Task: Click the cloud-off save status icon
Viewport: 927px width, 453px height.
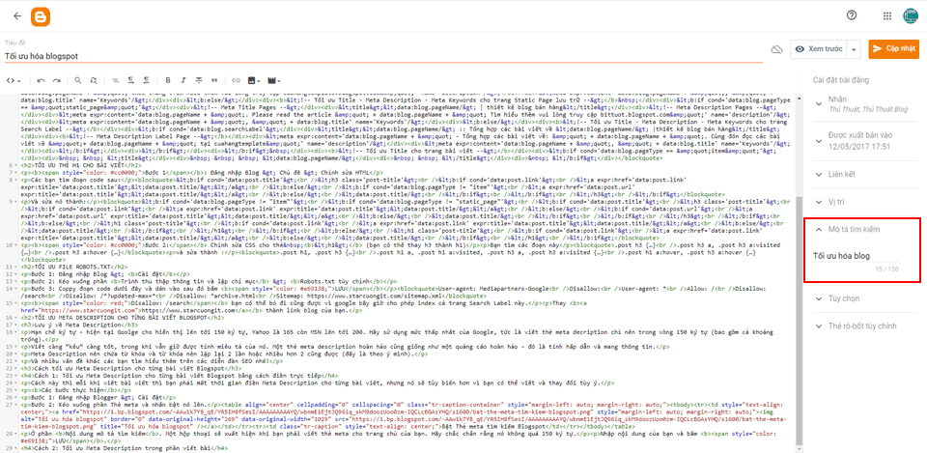Action: tap(776, 48)
